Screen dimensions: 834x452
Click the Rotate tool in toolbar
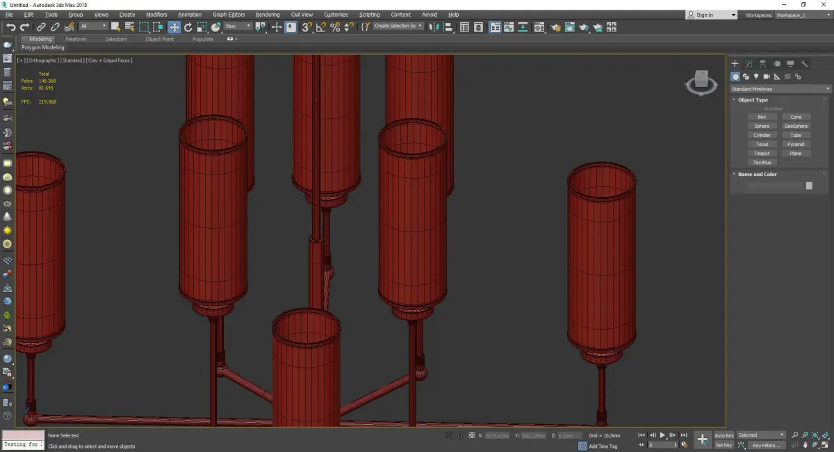click(188, 27)
